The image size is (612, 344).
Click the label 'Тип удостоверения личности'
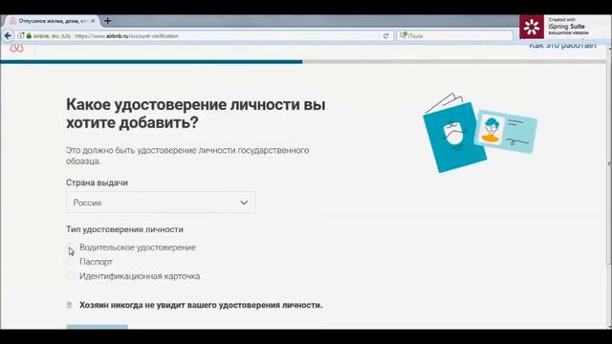[x=124, y=229]
